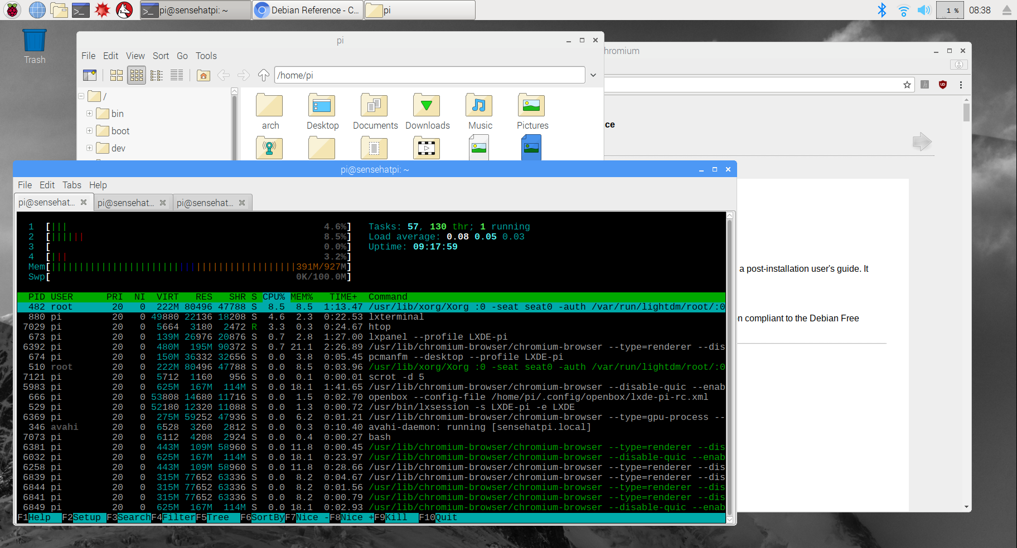Click F10 Quit in htop
The height and width of the screenshot is (548, 1017).
click(438, 517)
